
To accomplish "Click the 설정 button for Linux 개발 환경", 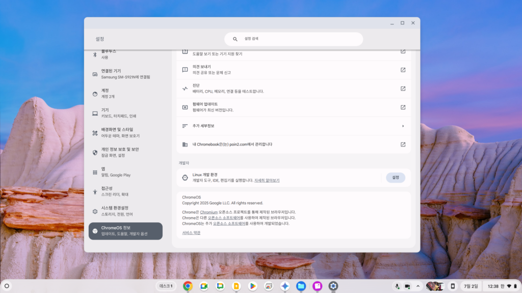I will coord(396,178).
